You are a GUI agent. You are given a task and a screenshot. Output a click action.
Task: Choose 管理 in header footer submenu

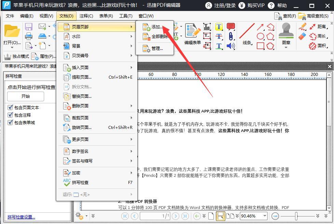coord(155,49)
